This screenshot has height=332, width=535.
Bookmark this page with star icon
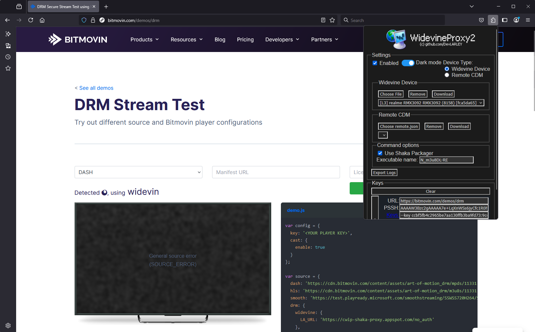coord(332,20)
